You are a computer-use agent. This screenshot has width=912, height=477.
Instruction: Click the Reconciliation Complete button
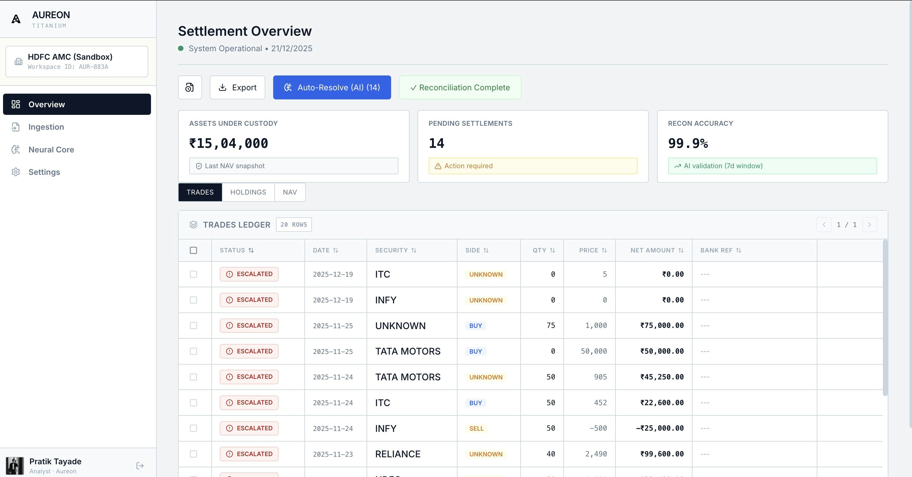tap(460, 87)
